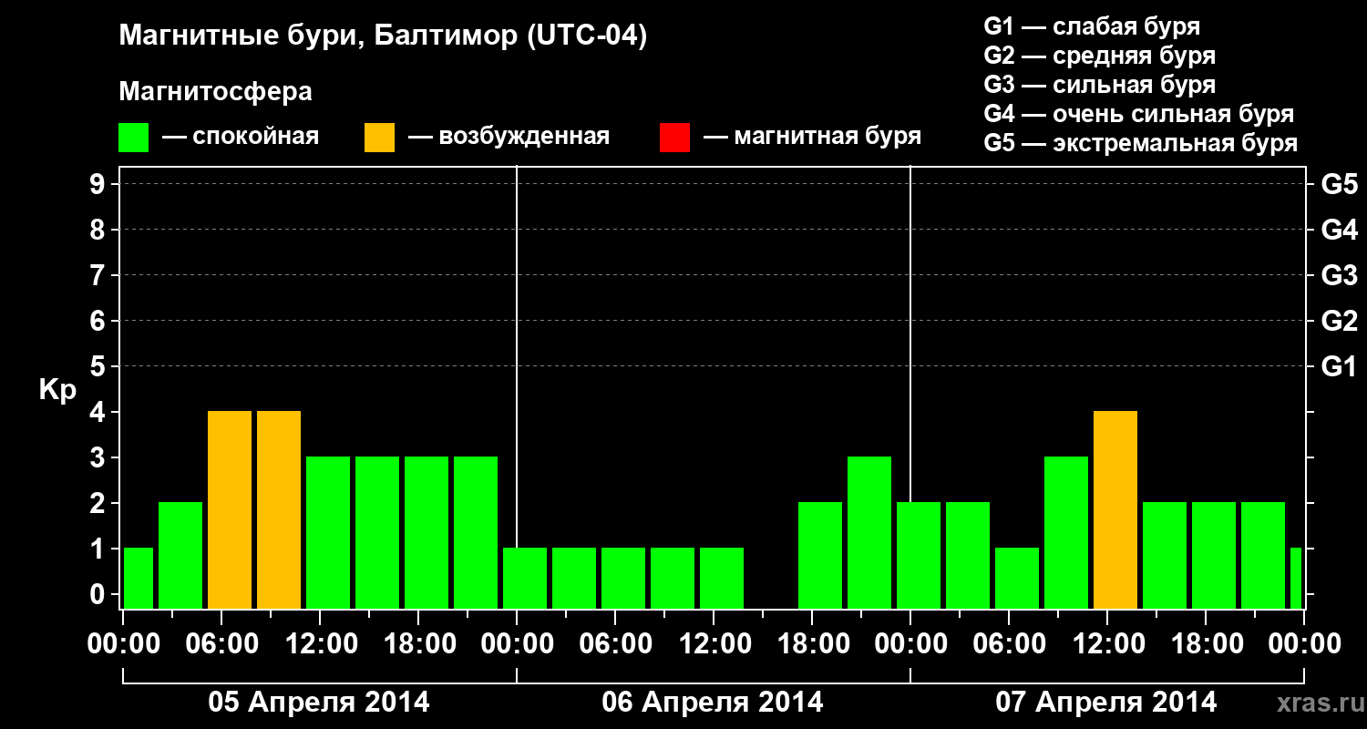Click the orange Kp 4 bar on April 7
This screenshot has height=729, width=1367.
click(x=1115, y=509)
